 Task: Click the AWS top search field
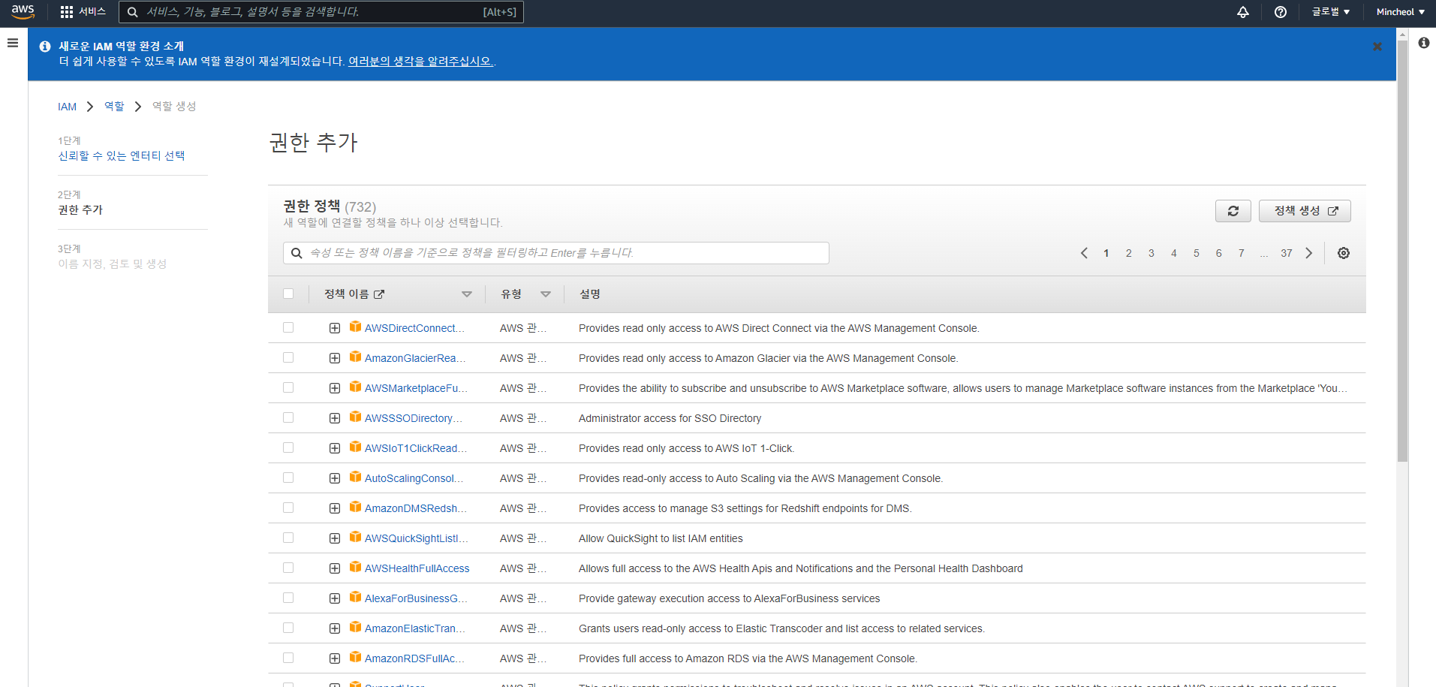321,12
